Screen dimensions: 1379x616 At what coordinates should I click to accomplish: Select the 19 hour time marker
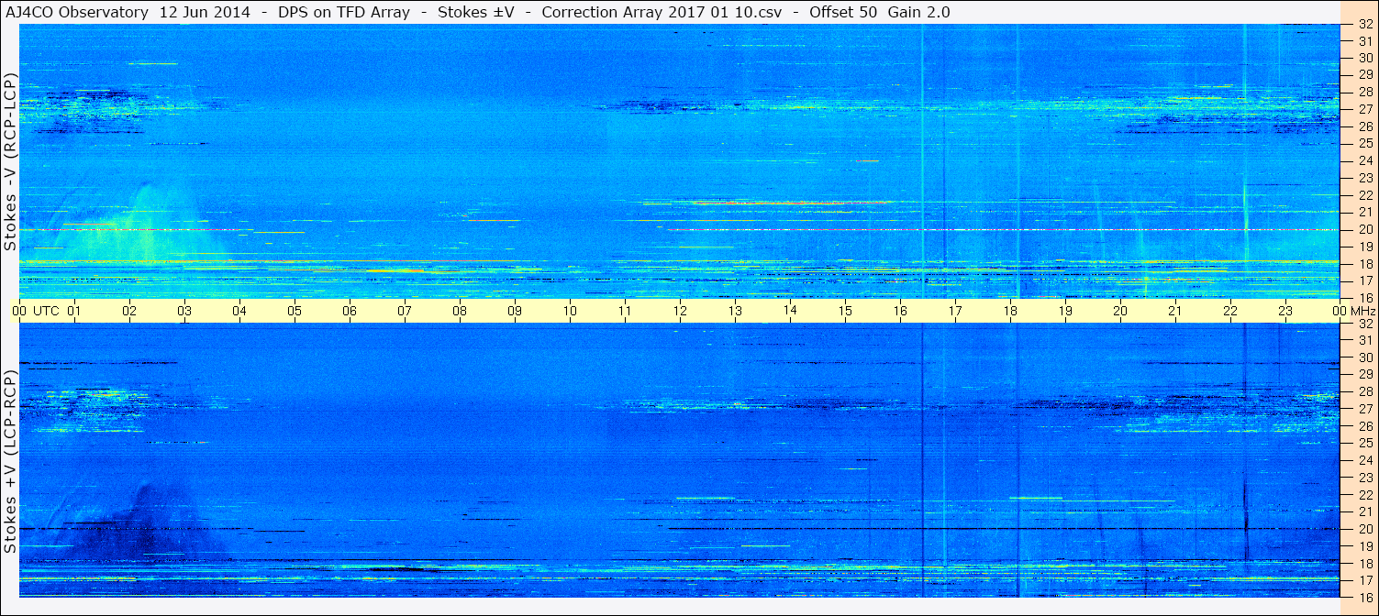tap(1065, 311)
